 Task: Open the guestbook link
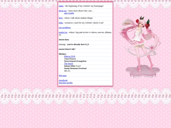pyautogui.click(x=63, y=80)
